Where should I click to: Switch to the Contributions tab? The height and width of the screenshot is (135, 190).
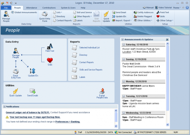pyautogui.click(x=49, y=7)
